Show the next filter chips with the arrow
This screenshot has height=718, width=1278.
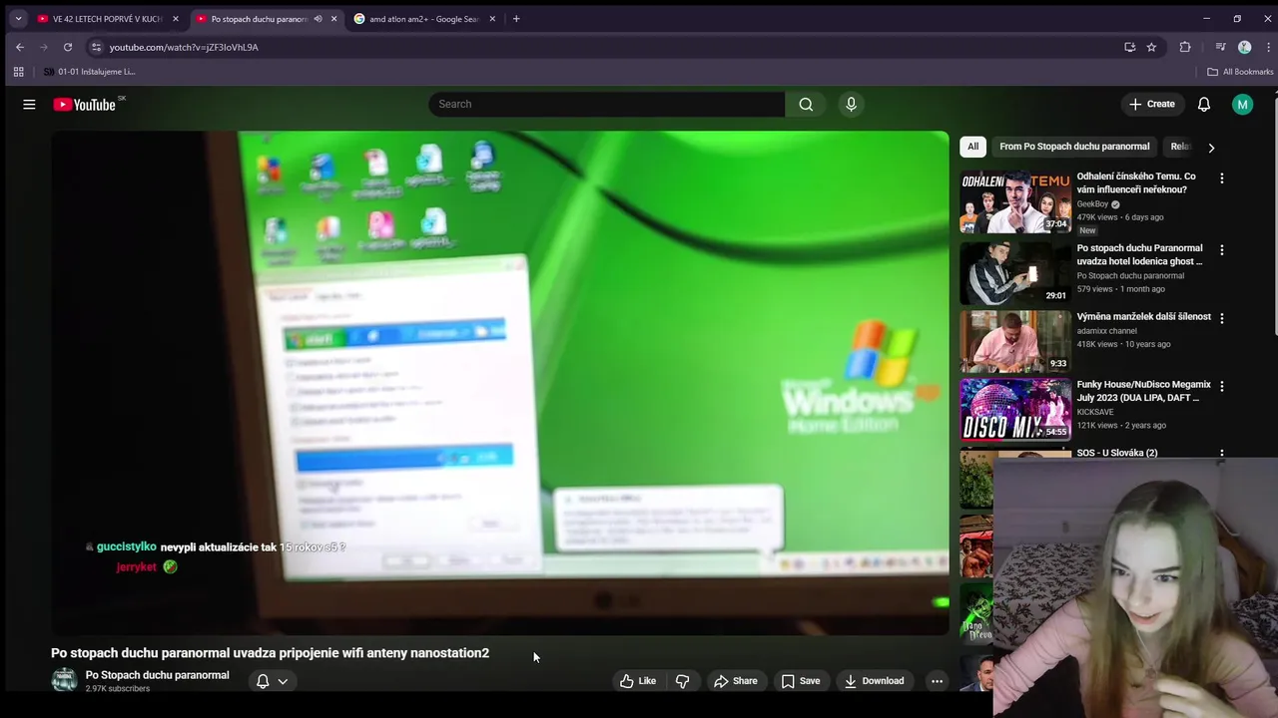tap(1211, 148)
